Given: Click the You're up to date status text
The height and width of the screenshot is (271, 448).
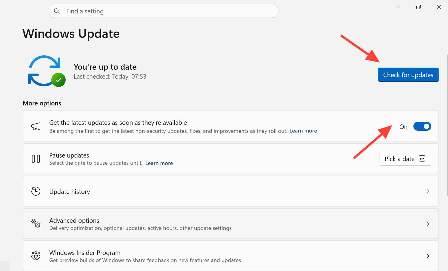Looking at the screenshot, I should tap(105, 67).
